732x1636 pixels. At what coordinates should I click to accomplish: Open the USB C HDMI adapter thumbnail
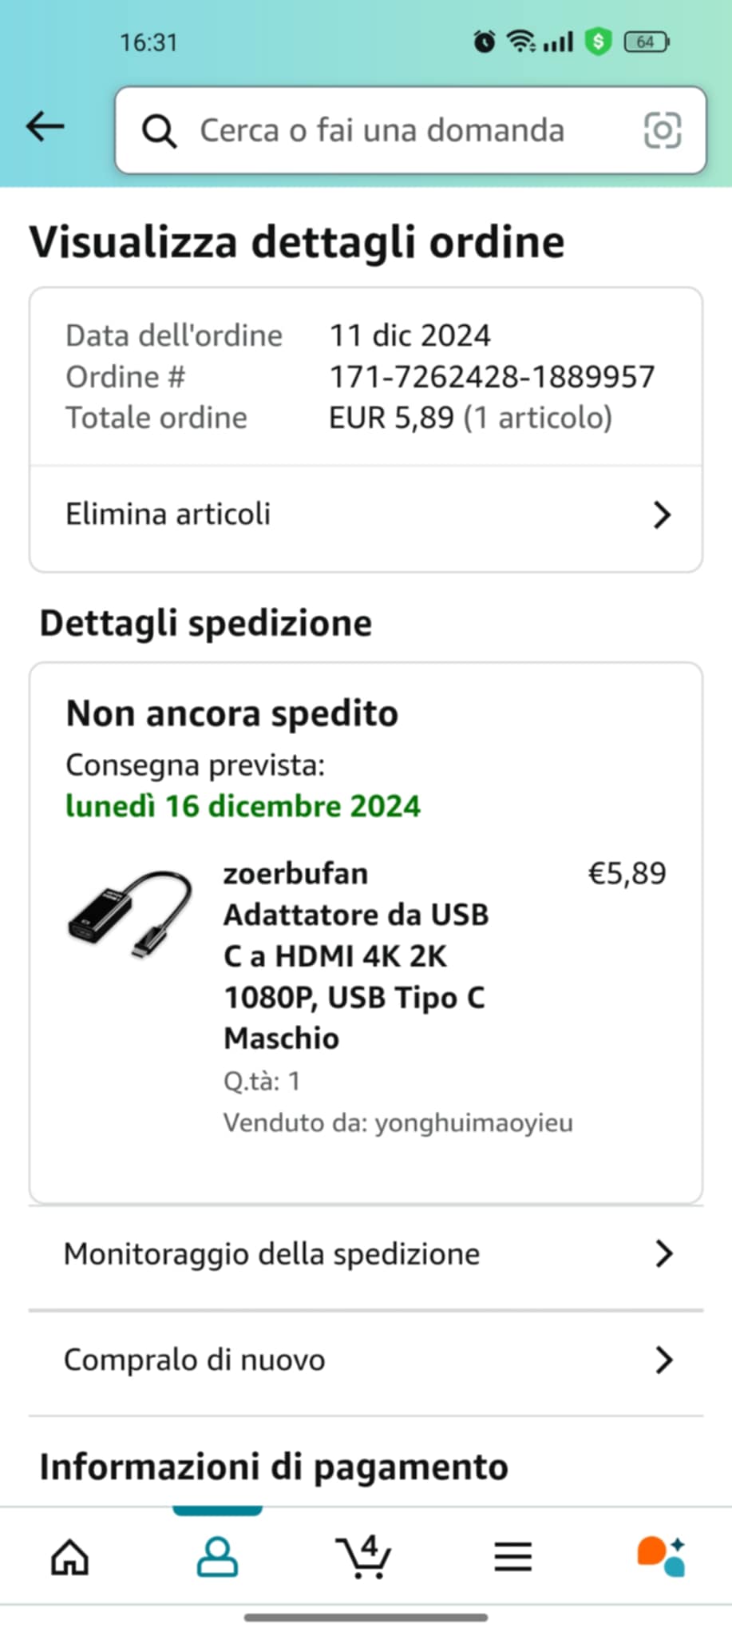coord(130,915)
